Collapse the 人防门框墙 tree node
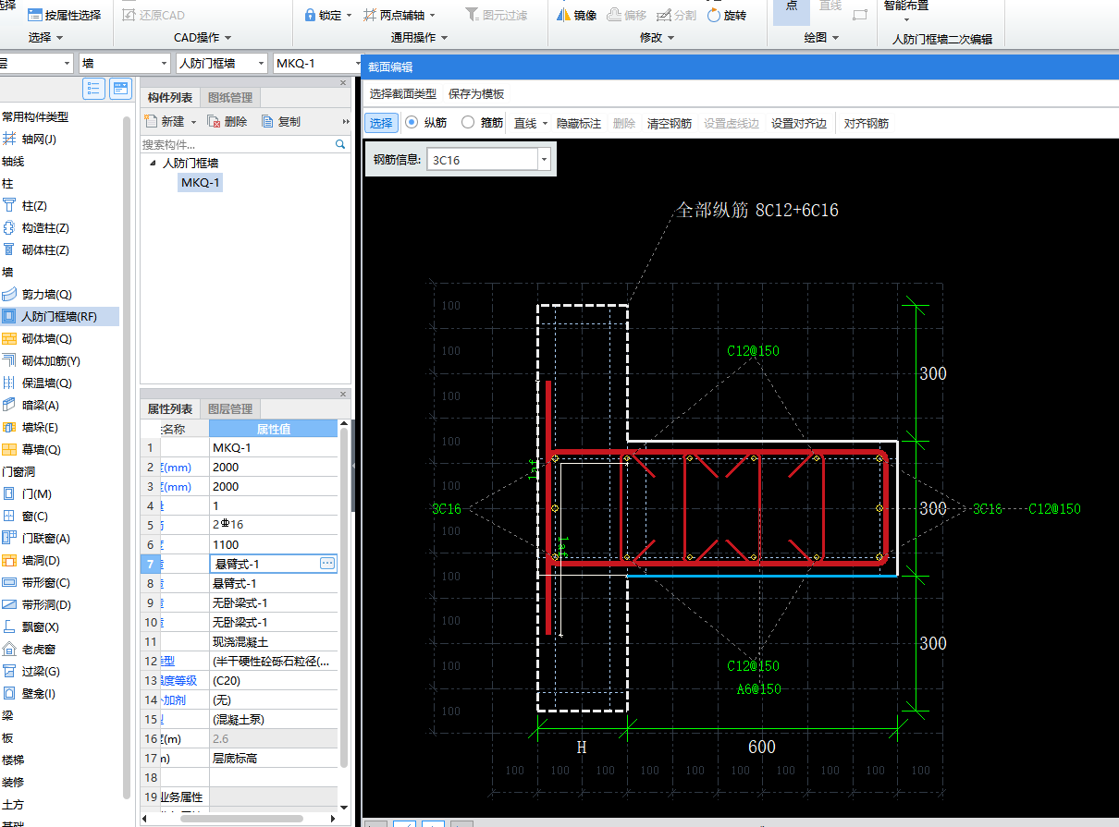1119x827 pixels. coord(153,163)
